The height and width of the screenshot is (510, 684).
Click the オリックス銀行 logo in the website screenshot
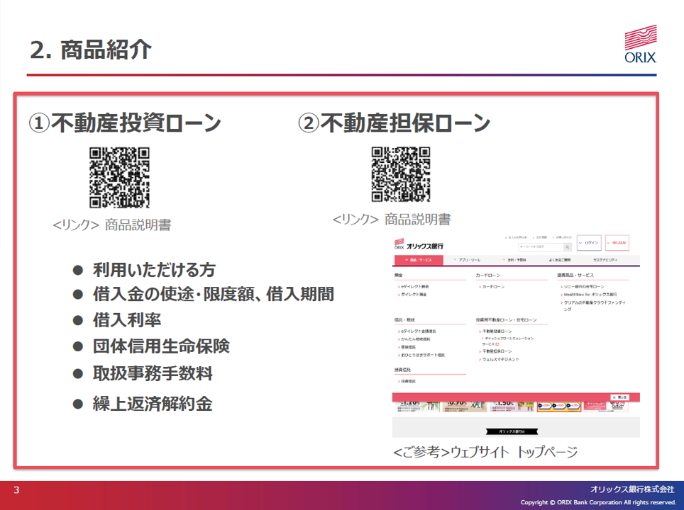(419, 245)
